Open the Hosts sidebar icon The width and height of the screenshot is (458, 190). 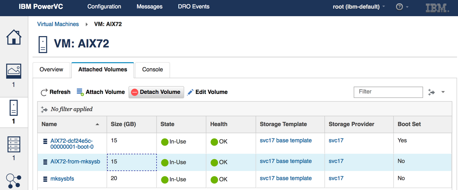14,144
